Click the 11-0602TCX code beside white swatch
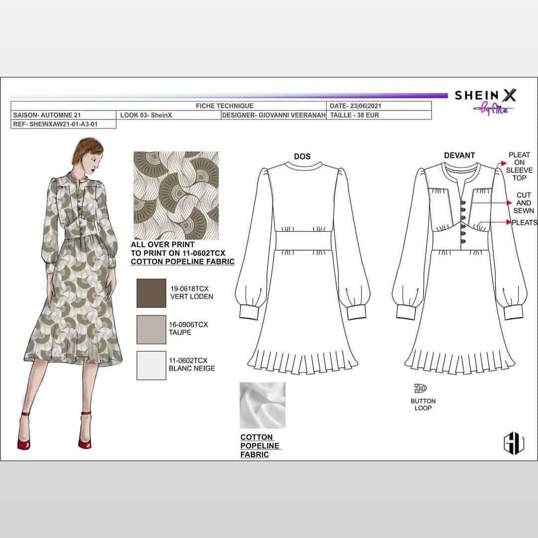Image resolution: width=538 pixels, height=538 pixels. [188, 361]
